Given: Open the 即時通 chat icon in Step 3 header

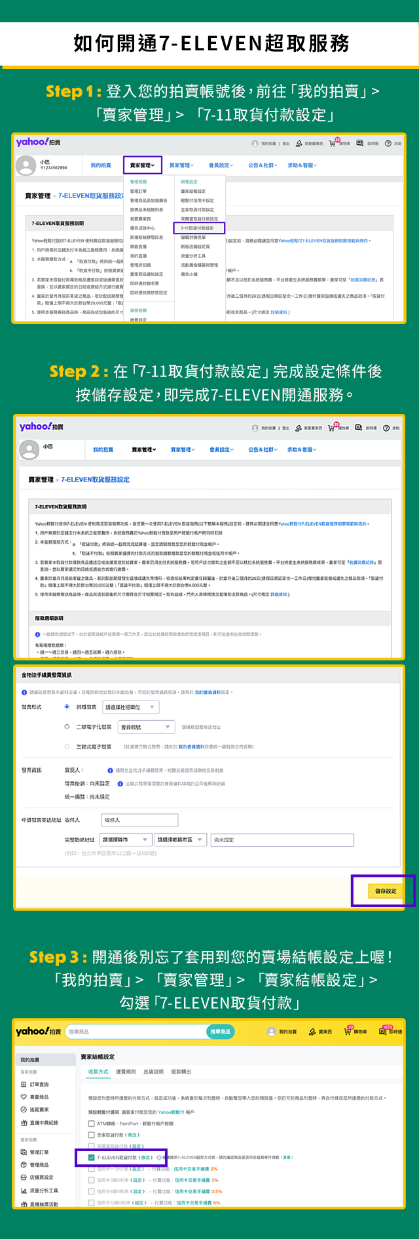Looking at the screenshot, I should pyautogui.click(x=384, y=1031).
